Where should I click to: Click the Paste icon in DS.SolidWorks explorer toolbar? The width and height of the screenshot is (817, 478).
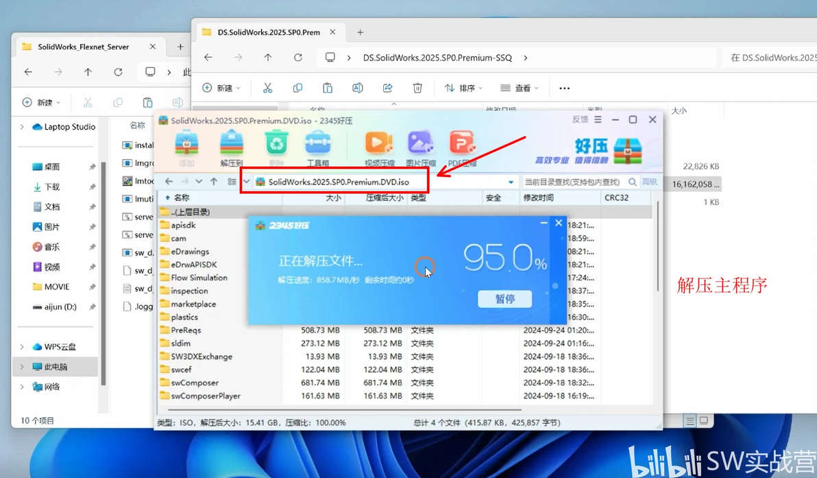click(x=328, y=88)
